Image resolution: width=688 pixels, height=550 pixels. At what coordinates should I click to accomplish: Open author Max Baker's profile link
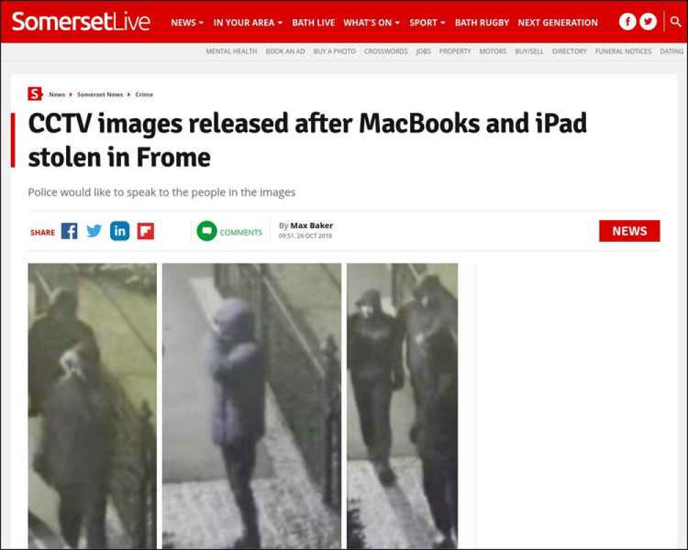[312, 225]
